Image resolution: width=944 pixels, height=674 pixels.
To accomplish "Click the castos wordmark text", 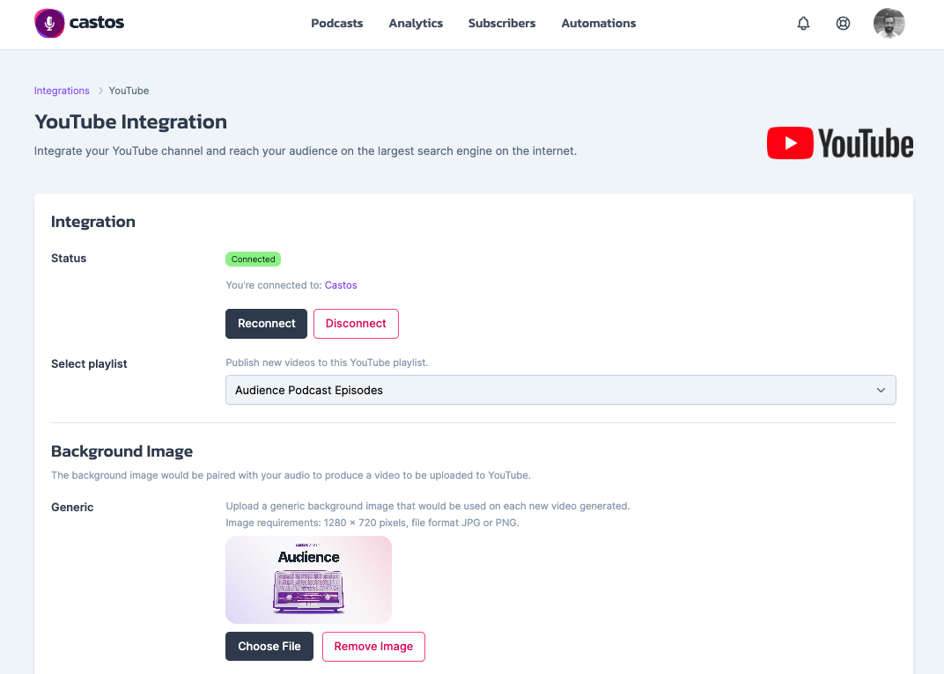I will click(96, 23).
